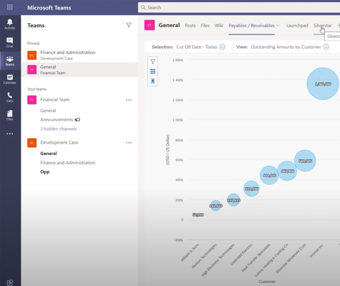The height and width of the screenshot is (286, 340).
Task: Collapse the Financial Team entry
Action: tap(55, 100)
